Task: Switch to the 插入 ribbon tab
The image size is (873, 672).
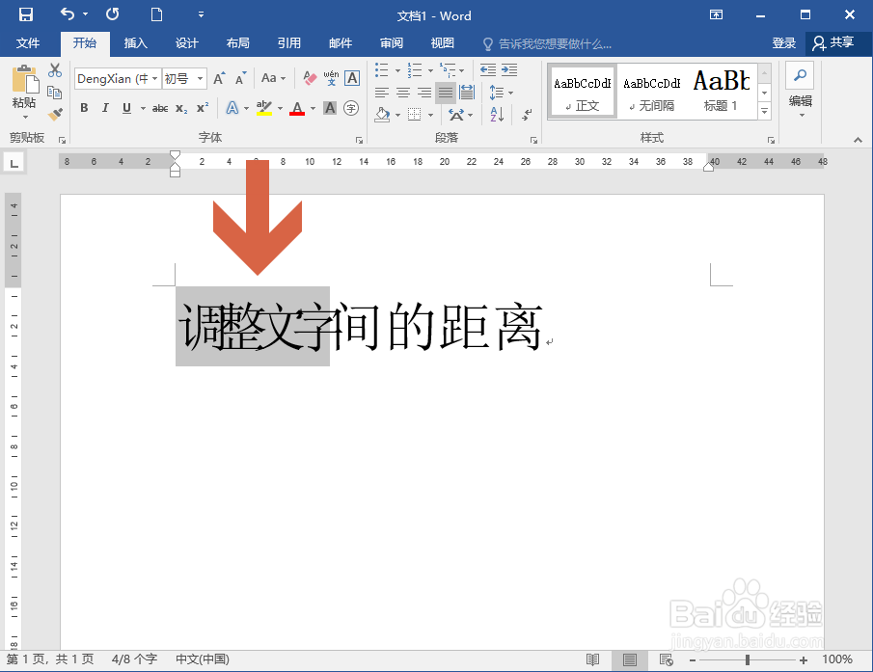Action: click(x=135, y=43)
